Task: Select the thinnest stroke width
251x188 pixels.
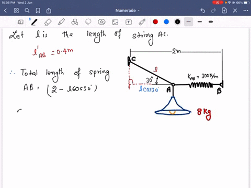Action: coord(189,22)
